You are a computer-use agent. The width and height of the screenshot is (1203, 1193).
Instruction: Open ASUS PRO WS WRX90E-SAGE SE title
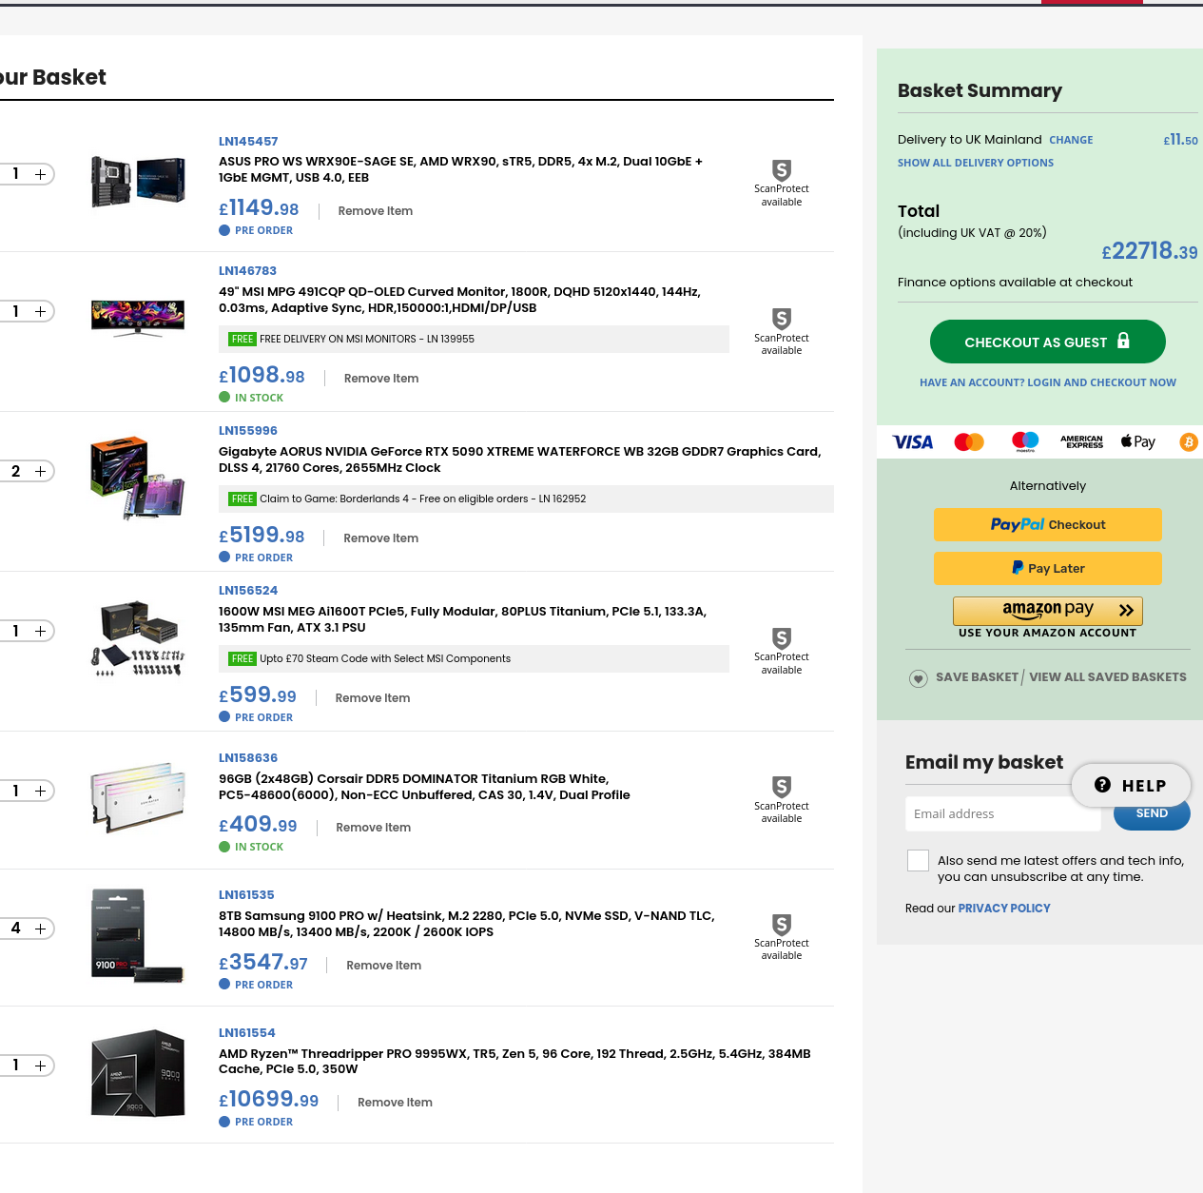(460, 169)
